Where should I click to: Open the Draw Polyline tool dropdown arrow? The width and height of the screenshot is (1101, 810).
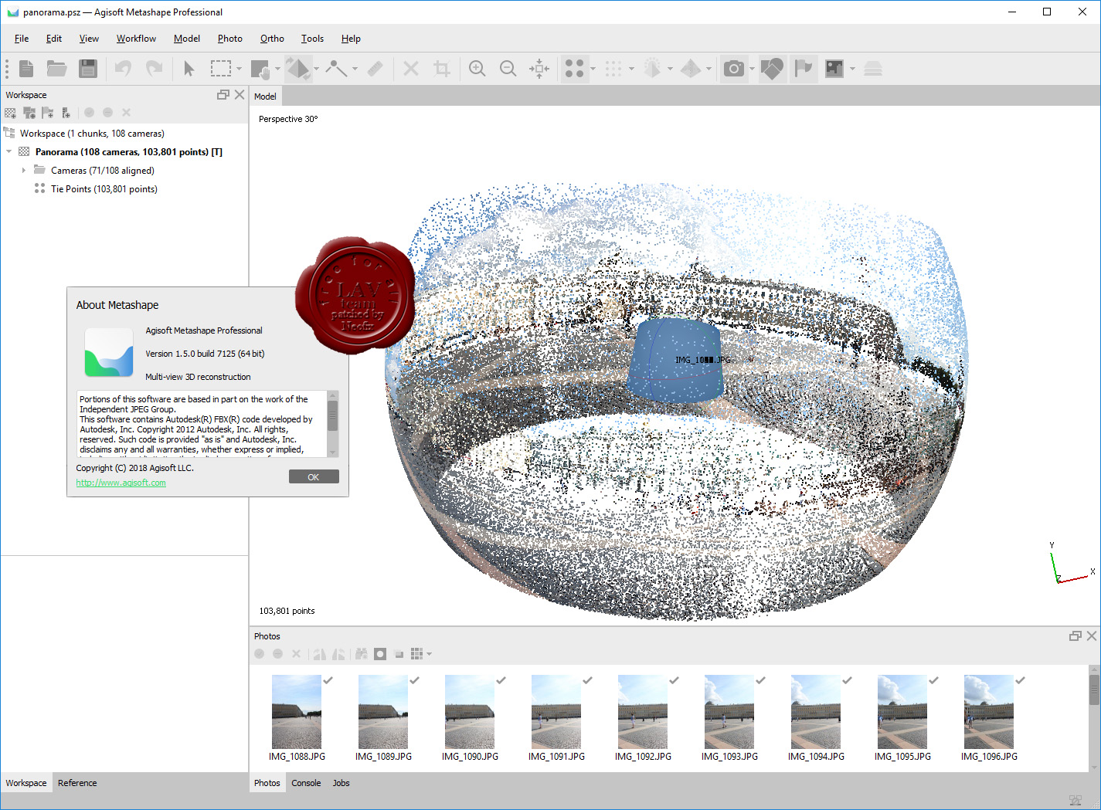pos(355,69)
